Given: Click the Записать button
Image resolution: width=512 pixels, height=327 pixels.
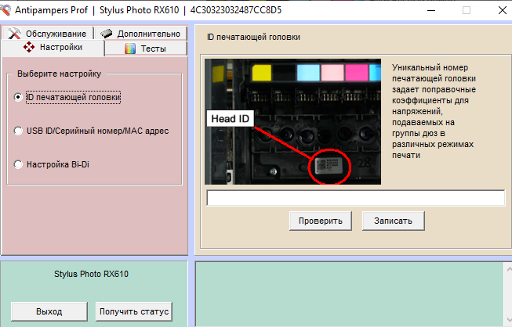Looking at the screenshot, I should 393,221.
